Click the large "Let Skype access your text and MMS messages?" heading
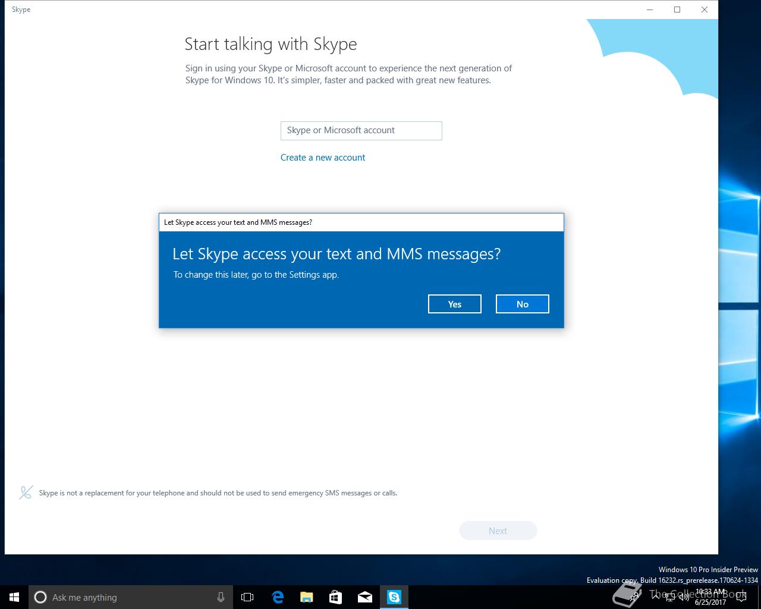This screenshot has height=609, width=761. tap(337, 254)
